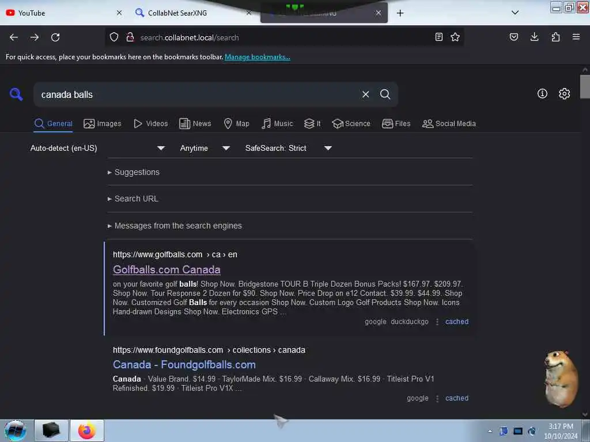
Task: Click the SearXNG logo magnifier
Action: [x=16, y=94]
